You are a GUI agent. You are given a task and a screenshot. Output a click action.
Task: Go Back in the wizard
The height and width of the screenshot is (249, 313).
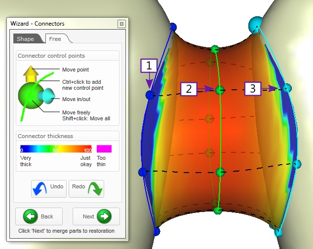click(39, 216)
